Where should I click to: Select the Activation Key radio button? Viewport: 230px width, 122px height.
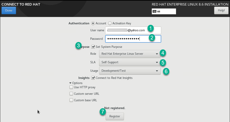110,23
